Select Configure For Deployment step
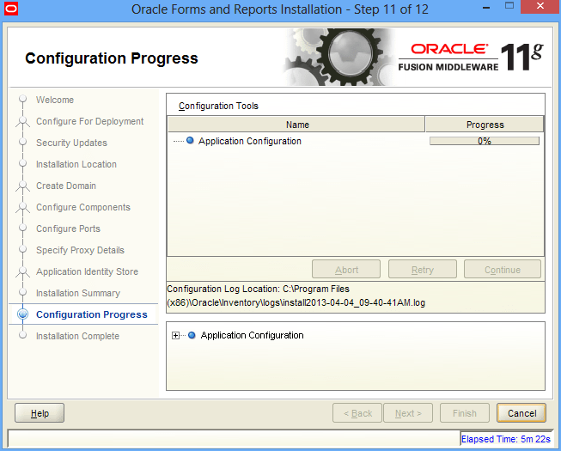The width and height of the screenshot is (561, 451). [90, 122]
